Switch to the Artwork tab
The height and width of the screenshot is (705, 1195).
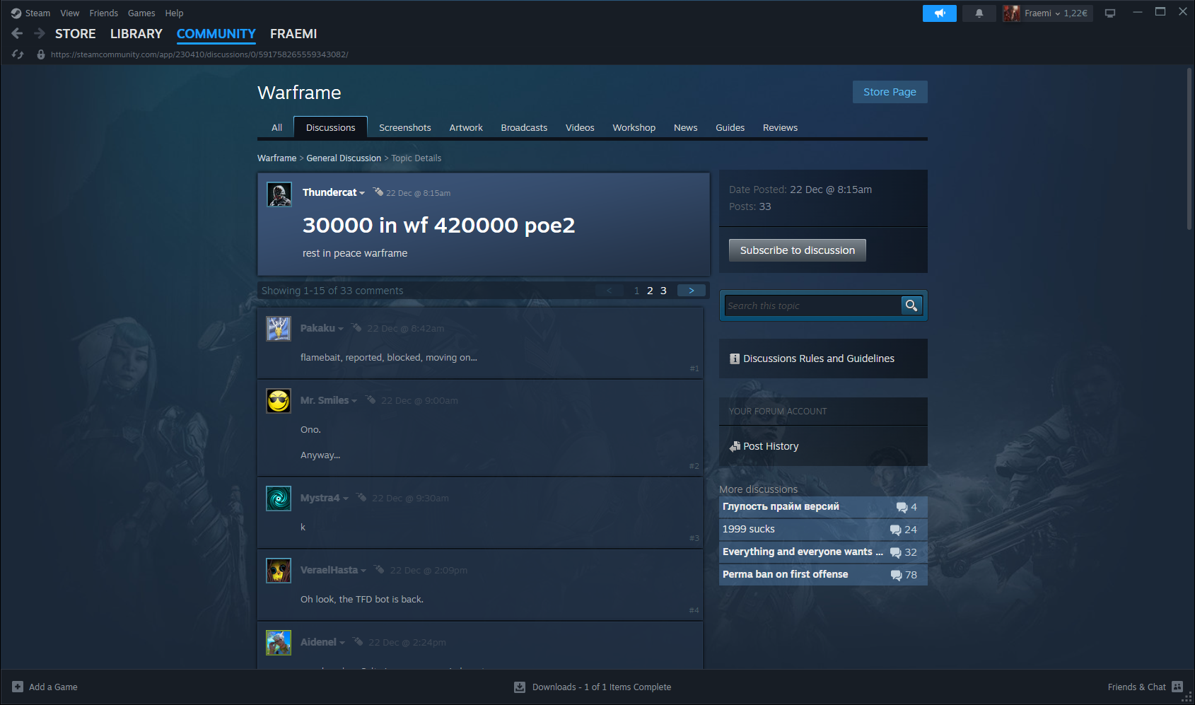click(x=466, y=128)
